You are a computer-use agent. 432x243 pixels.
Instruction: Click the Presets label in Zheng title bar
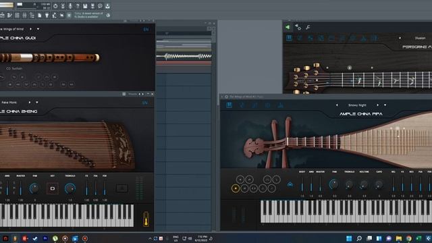[132, 94]
